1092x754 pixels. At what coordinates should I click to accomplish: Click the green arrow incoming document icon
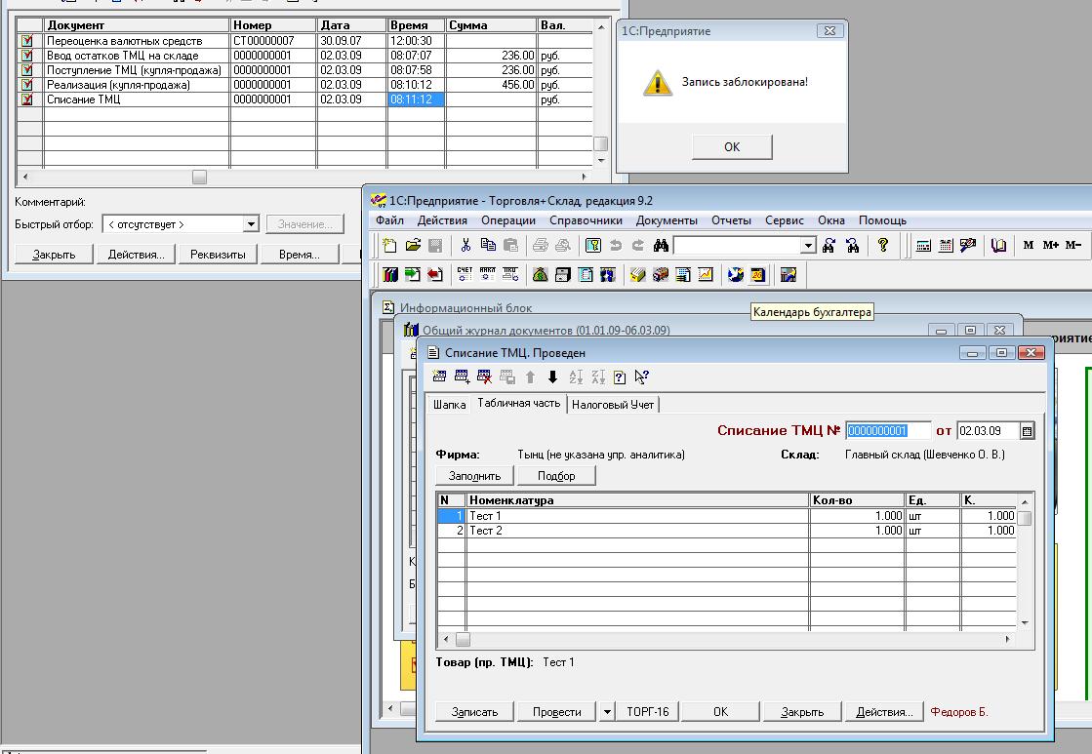pyautogui.click(x=412, y=275)
